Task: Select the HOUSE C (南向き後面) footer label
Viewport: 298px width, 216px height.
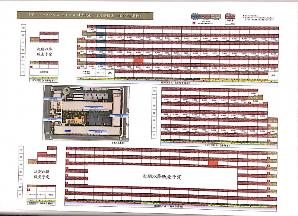Action: pos(174,83)
